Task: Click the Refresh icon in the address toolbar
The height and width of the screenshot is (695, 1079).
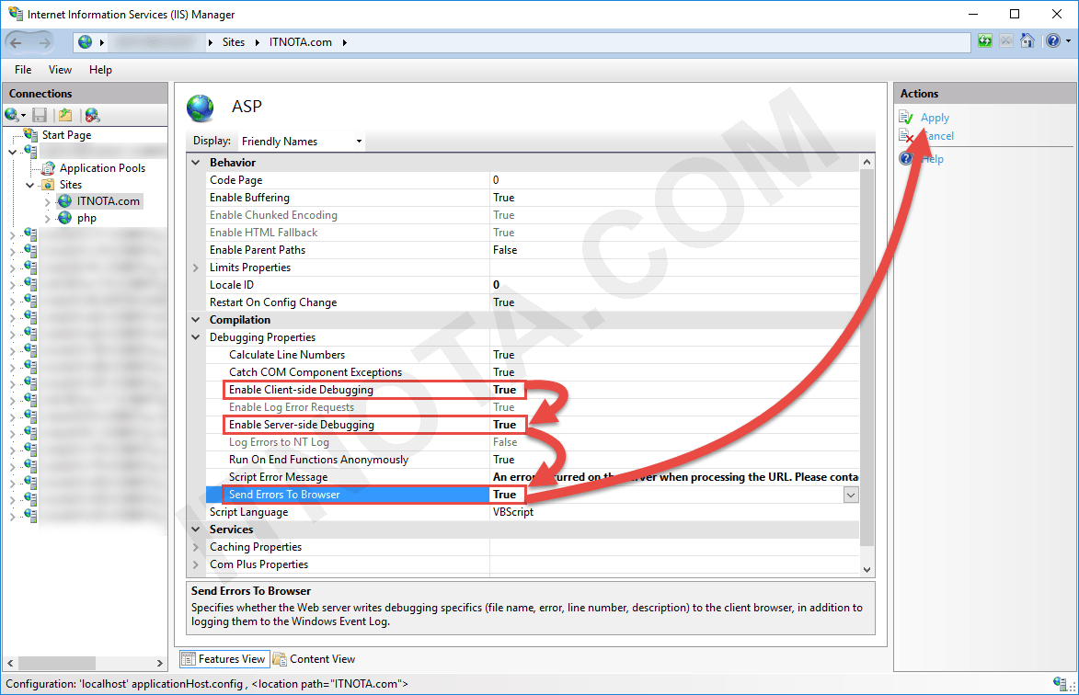Action: [x=984, y=40]
